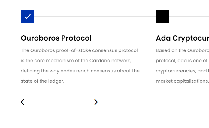Go to the fifth slide indicator dash
This screenshot has height=128, width=209.
coord(60,102)
